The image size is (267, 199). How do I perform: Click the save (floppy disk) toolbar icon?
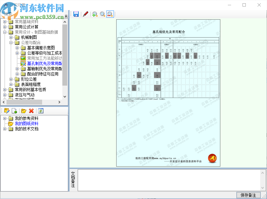point(76,14)
